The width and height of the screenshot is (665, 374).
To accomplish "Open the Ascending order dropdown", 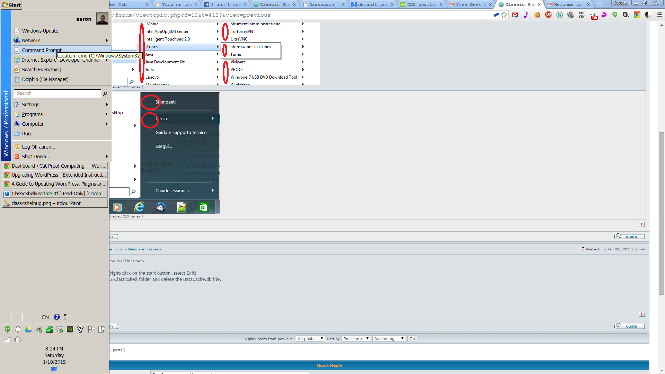I will (389, 339).
